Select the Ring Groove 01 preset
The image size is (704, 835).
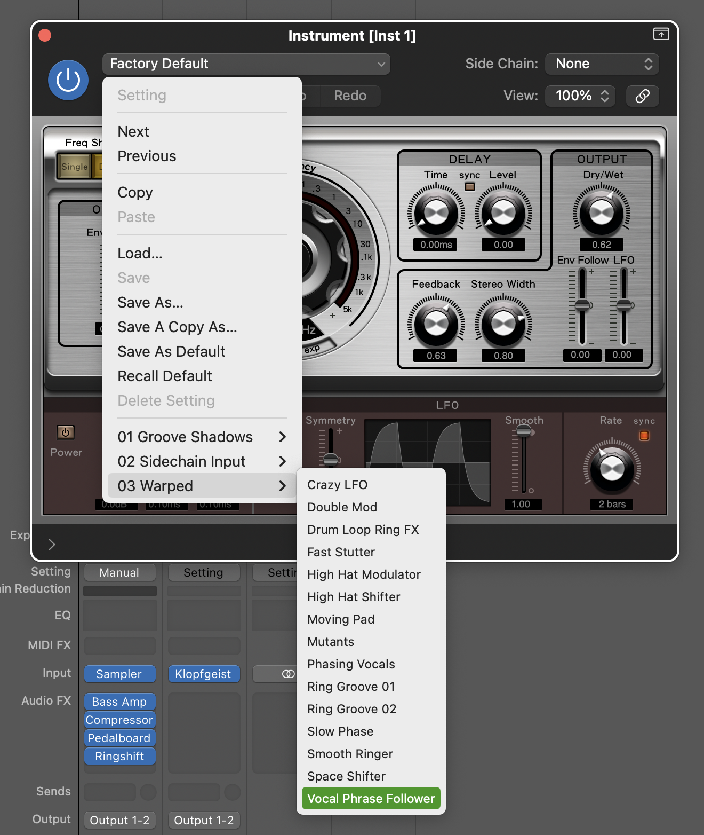[371, 687]
